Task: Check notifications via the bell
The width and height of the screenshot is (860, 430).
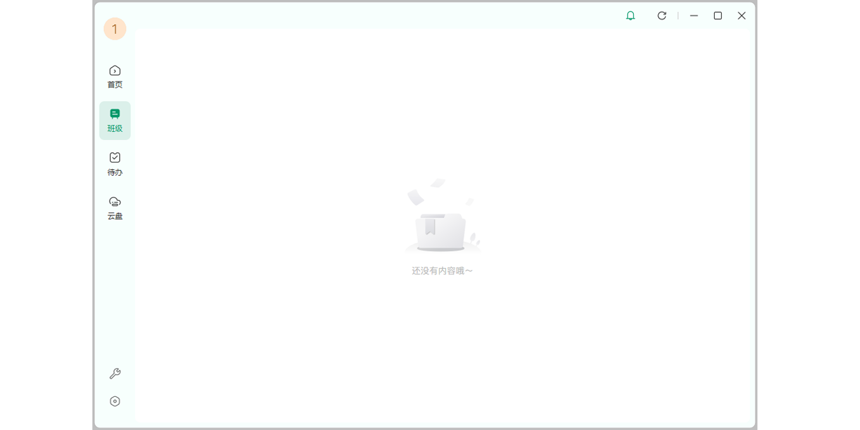Action: pyautogui.click(x=631, y=15)
